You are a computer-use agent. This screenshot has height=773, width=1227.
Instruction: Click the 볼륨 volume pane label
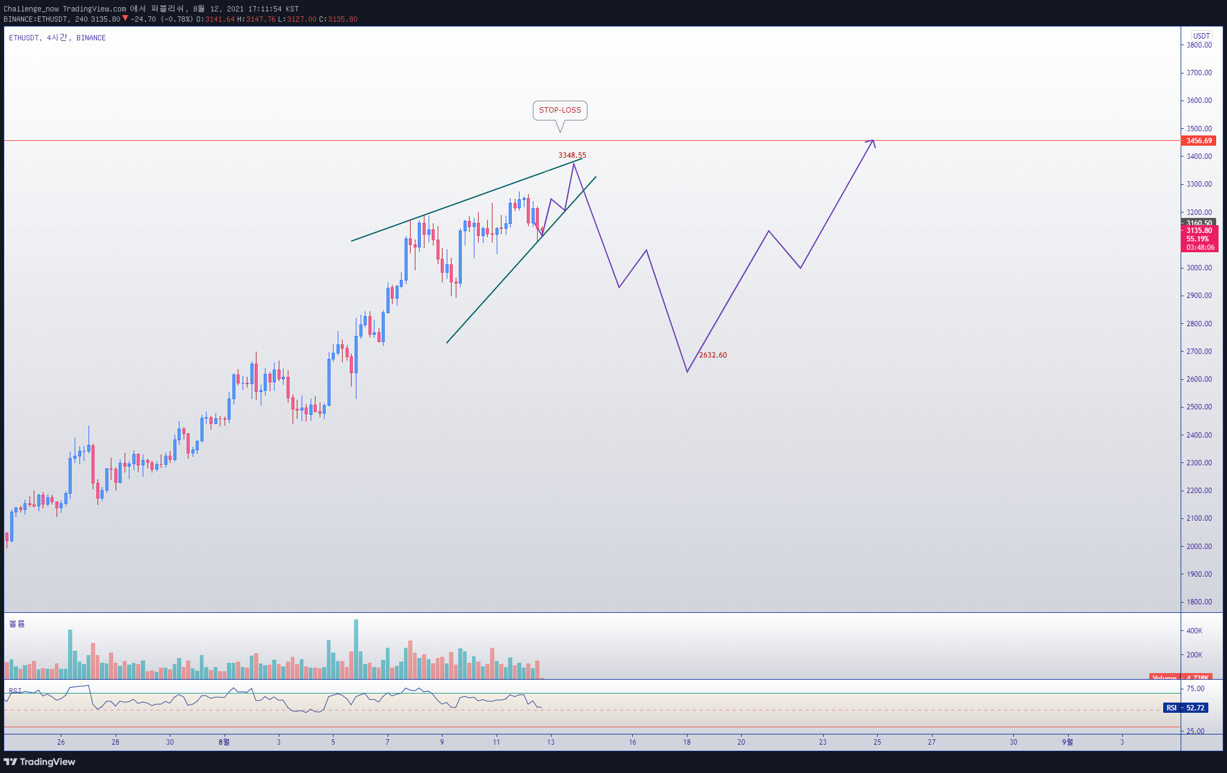point(17,624)
